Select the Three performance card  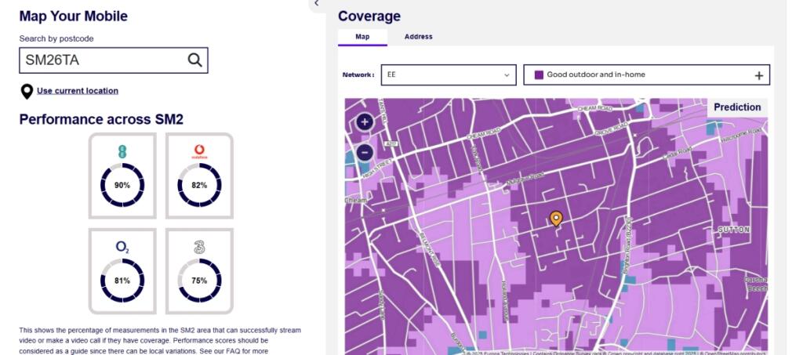pyautogui.click(x=199, y=271)
